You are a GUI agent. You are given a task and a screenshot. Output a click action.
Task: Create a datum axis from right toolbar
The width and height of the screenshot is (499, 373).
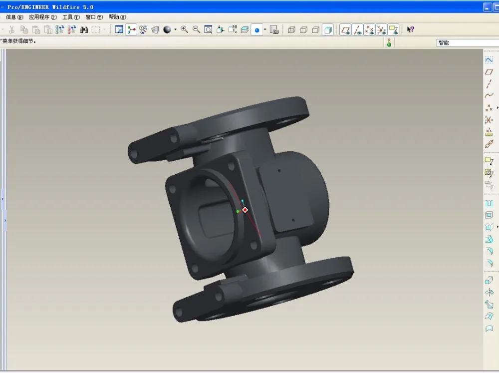pos(489,84)
